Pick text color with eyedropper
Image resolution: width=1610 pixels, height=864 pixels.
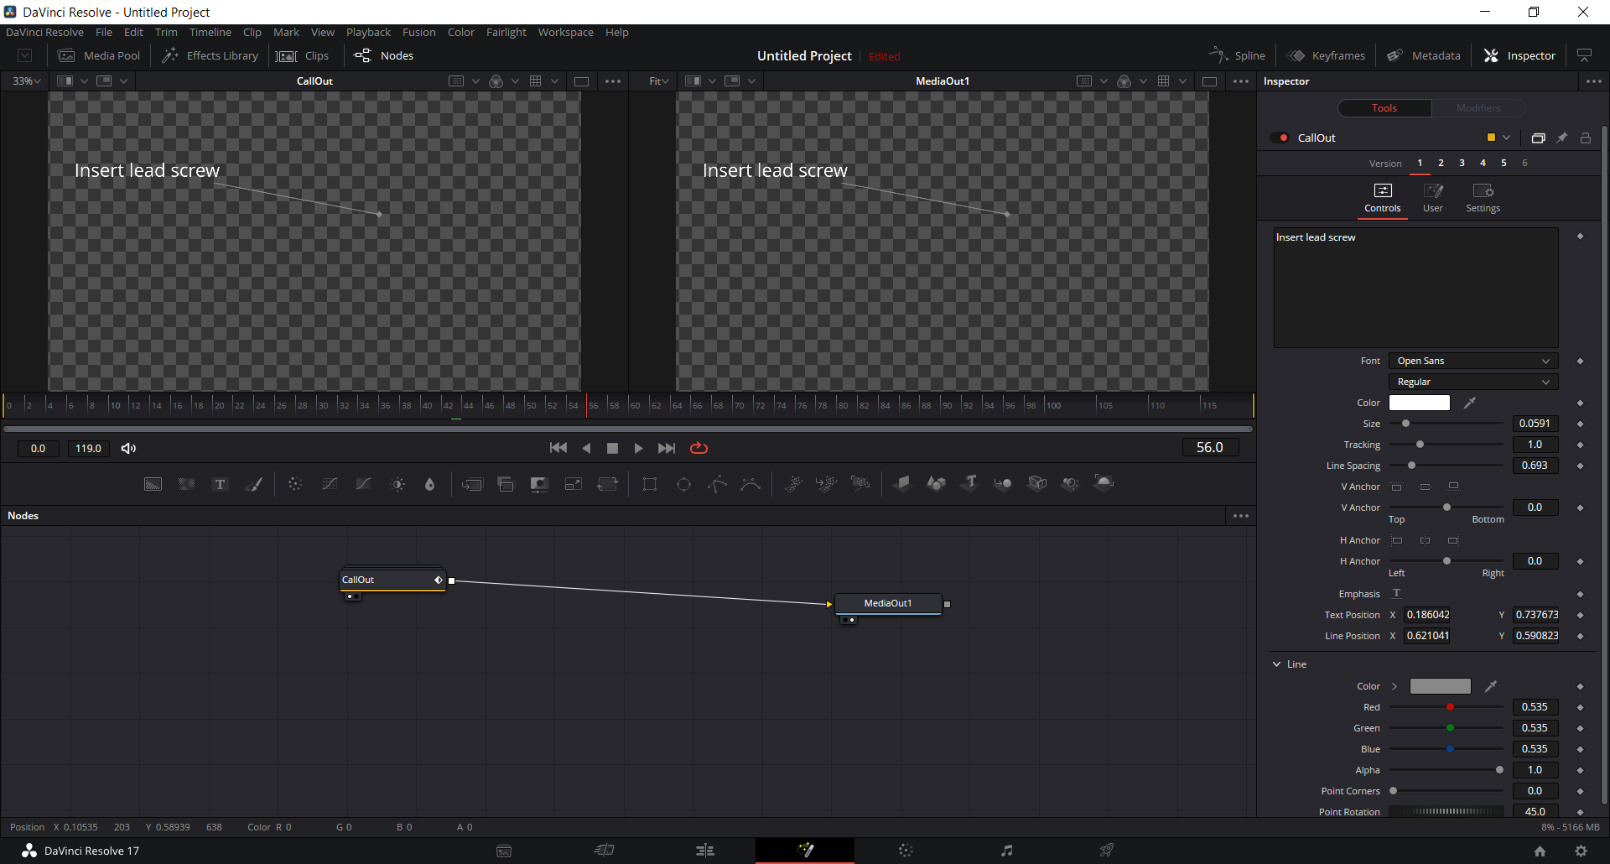[x=1470, y=403]
